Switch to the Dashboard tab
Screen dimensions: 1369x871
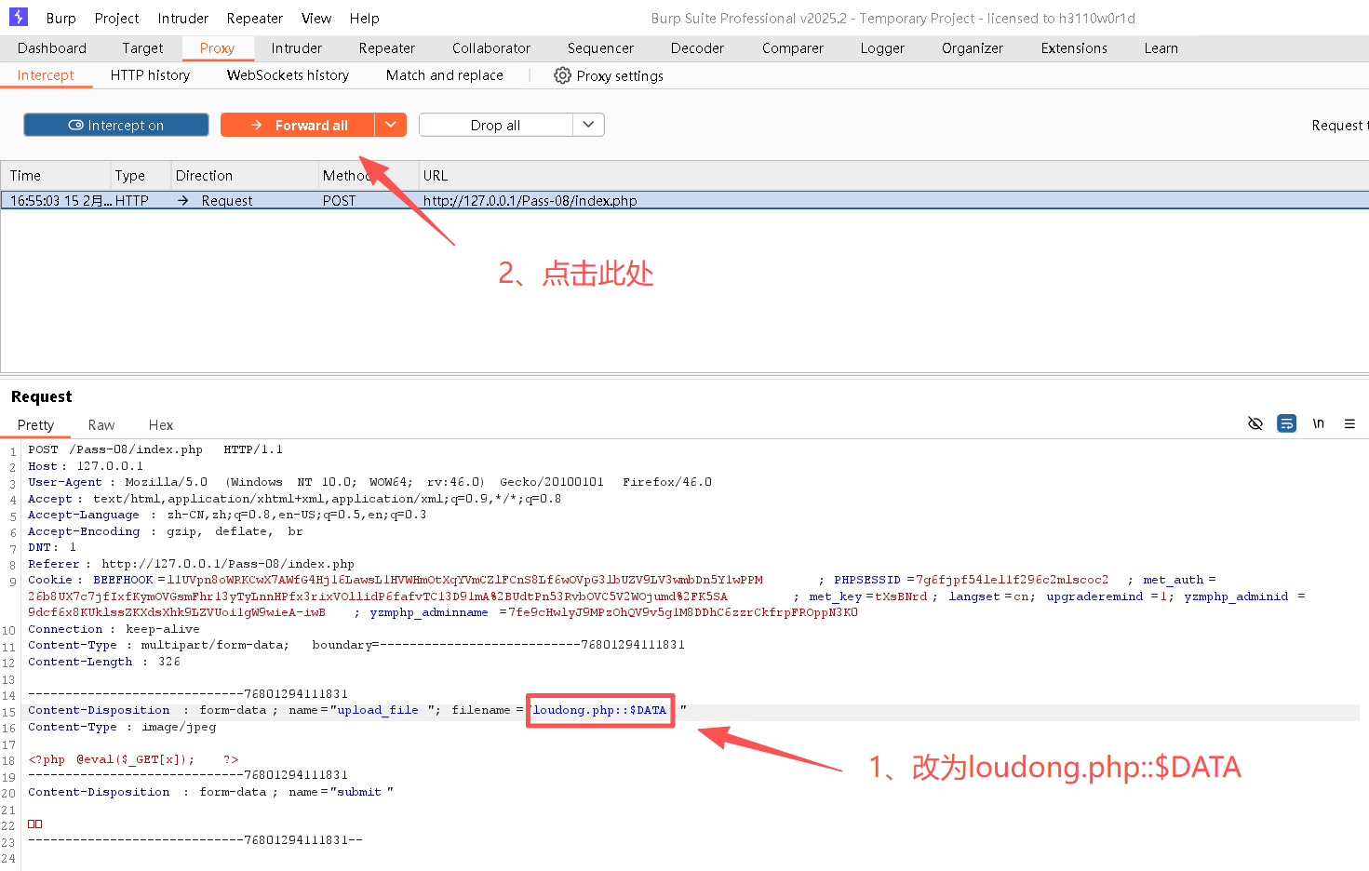(x=52, y=48)
